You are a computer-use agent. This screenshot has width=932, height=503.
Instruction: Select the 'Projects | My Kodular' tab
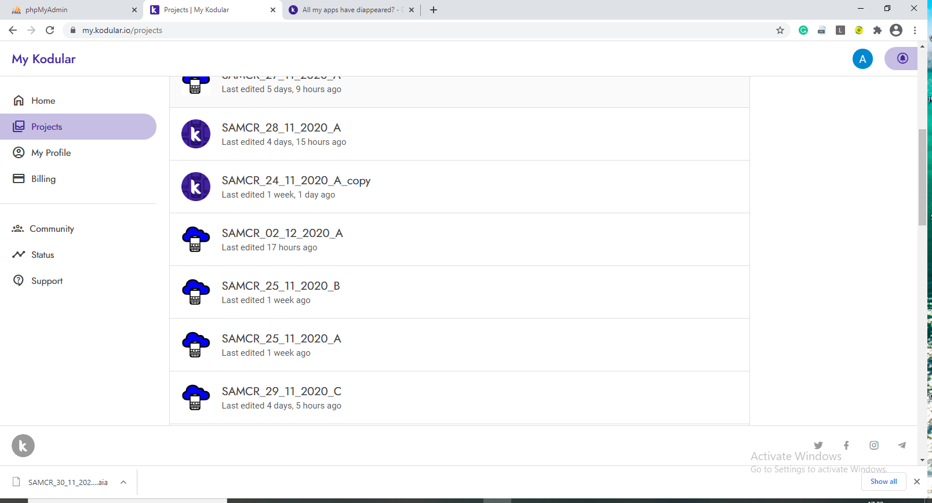[x=213, y=10]
